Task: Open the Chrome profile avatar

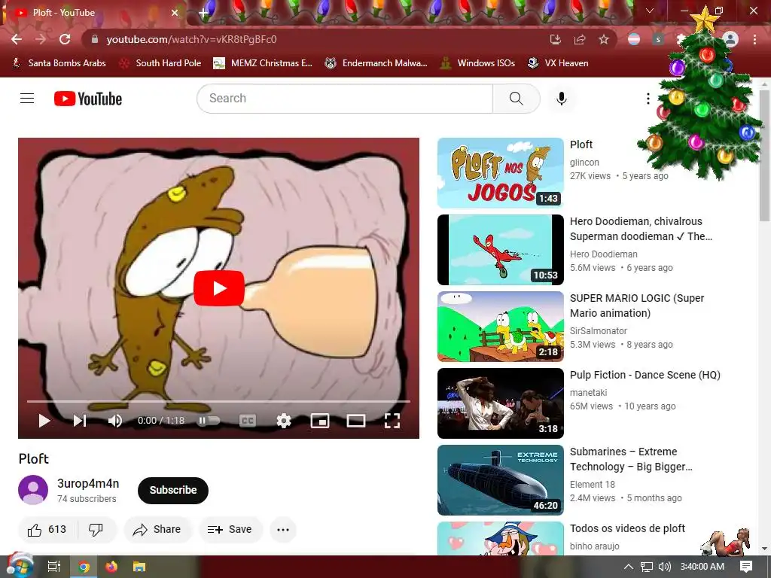Action: [x=730, y=39]
